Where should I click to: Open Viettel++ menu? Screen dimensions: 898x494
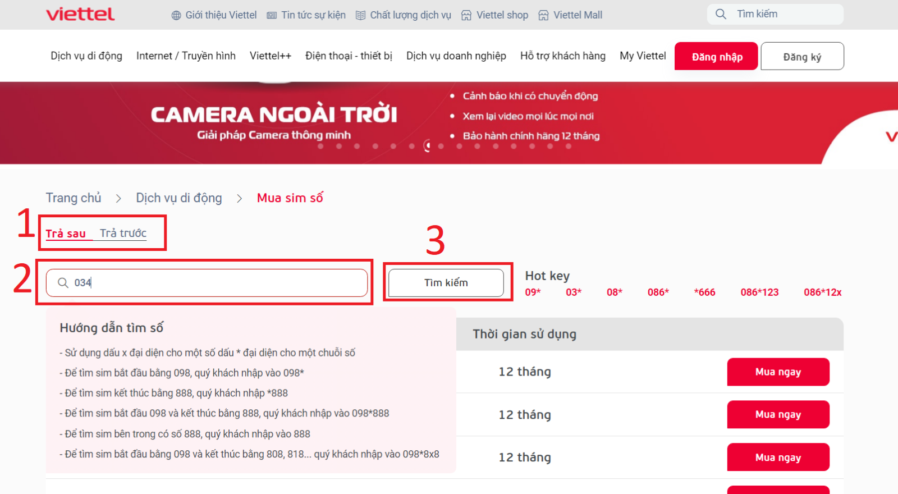[271, 56]
